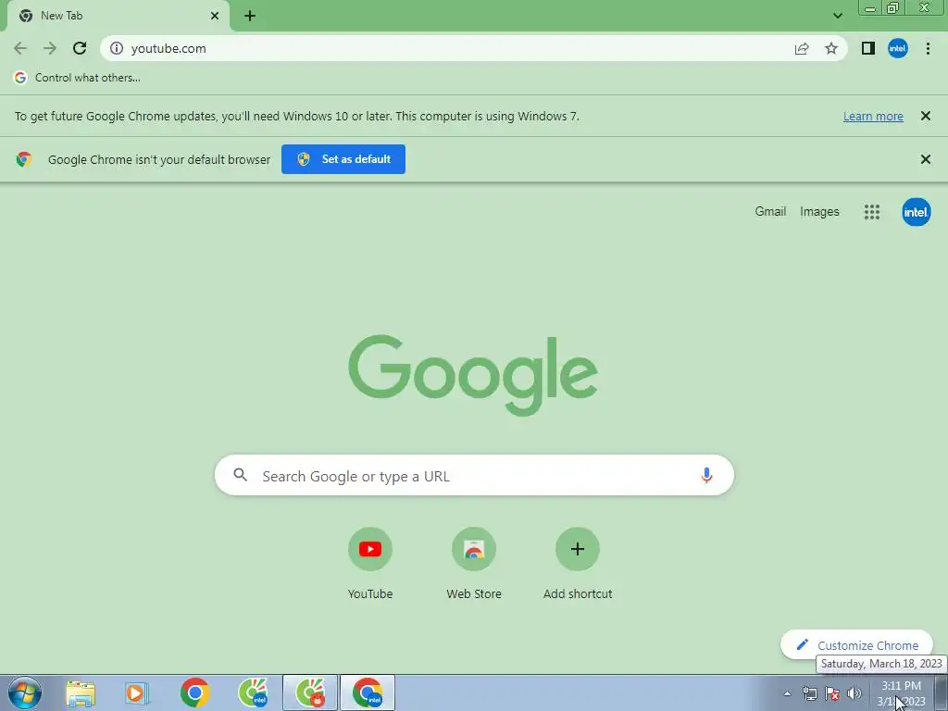Open the Google account Intel avatar on page

tap(916, 212)
